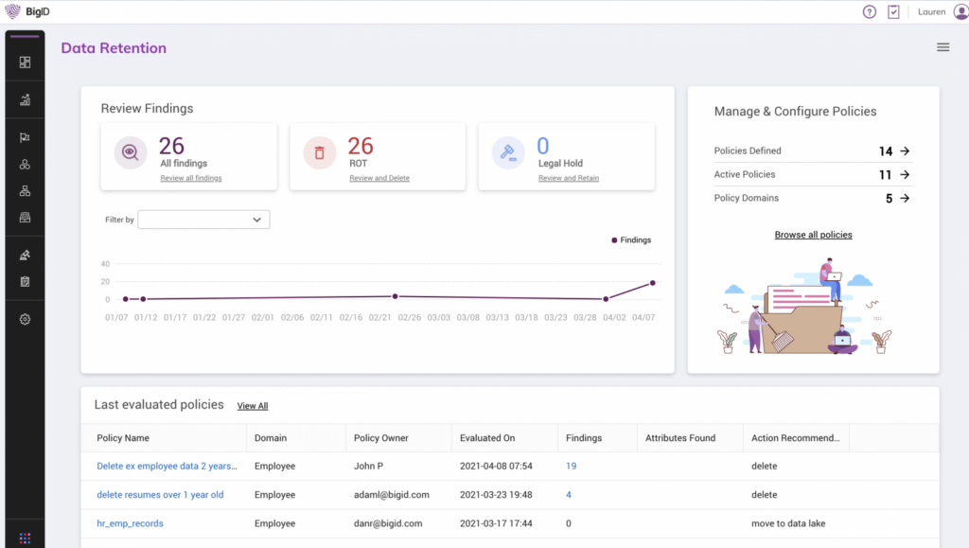969x548 pixels.
Task: Click the help question mark icon
Action: point(870,12)
